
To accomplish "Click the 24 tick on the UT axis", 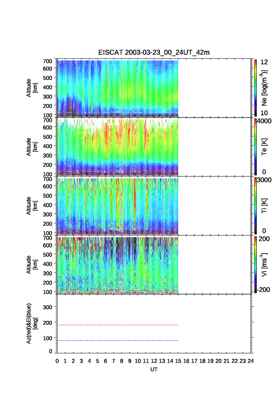I will click(251, 361).
